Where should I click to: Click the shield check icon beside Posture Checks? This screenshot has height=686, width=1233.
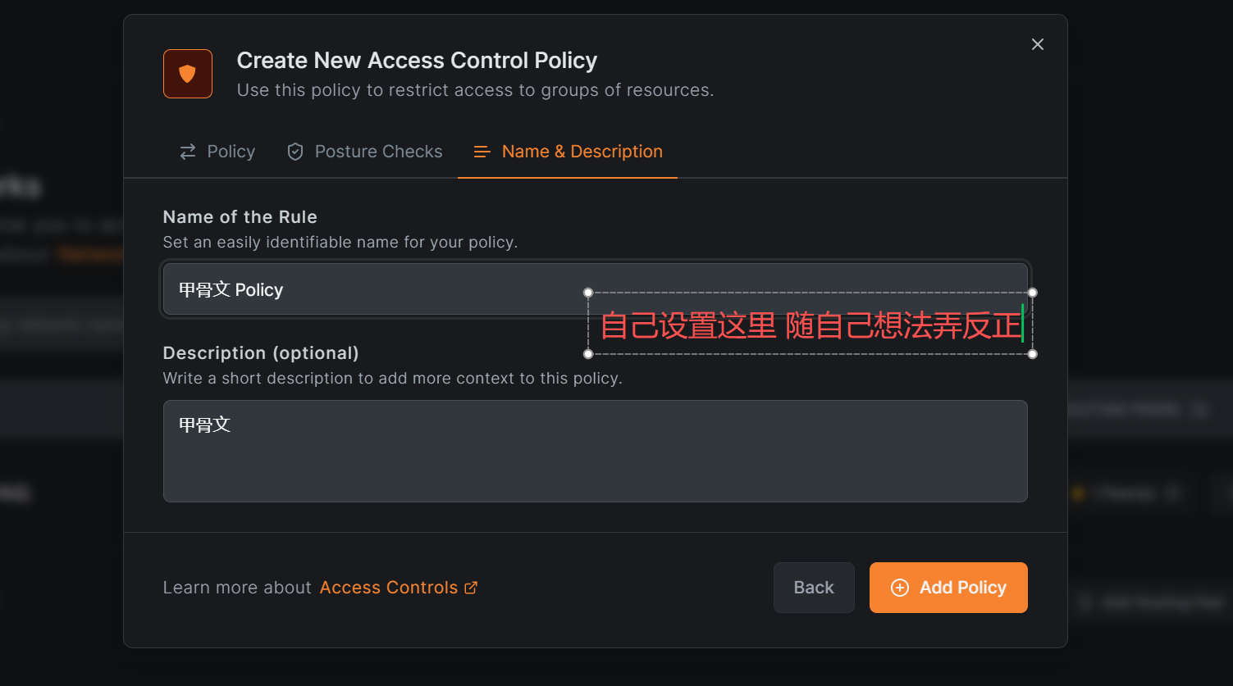[x=295, y=152]
